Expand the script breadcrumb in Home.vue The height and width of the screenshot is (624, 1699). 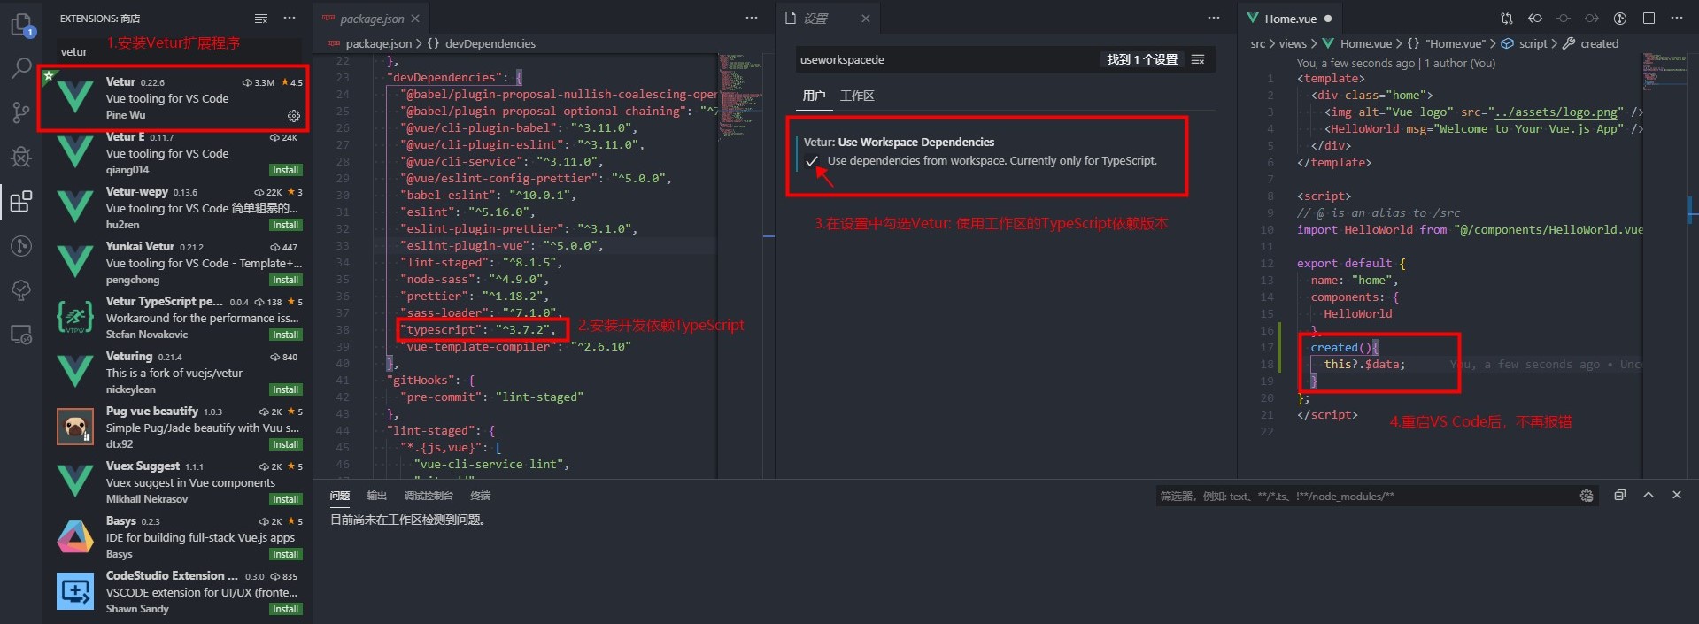coord(1533,43)
